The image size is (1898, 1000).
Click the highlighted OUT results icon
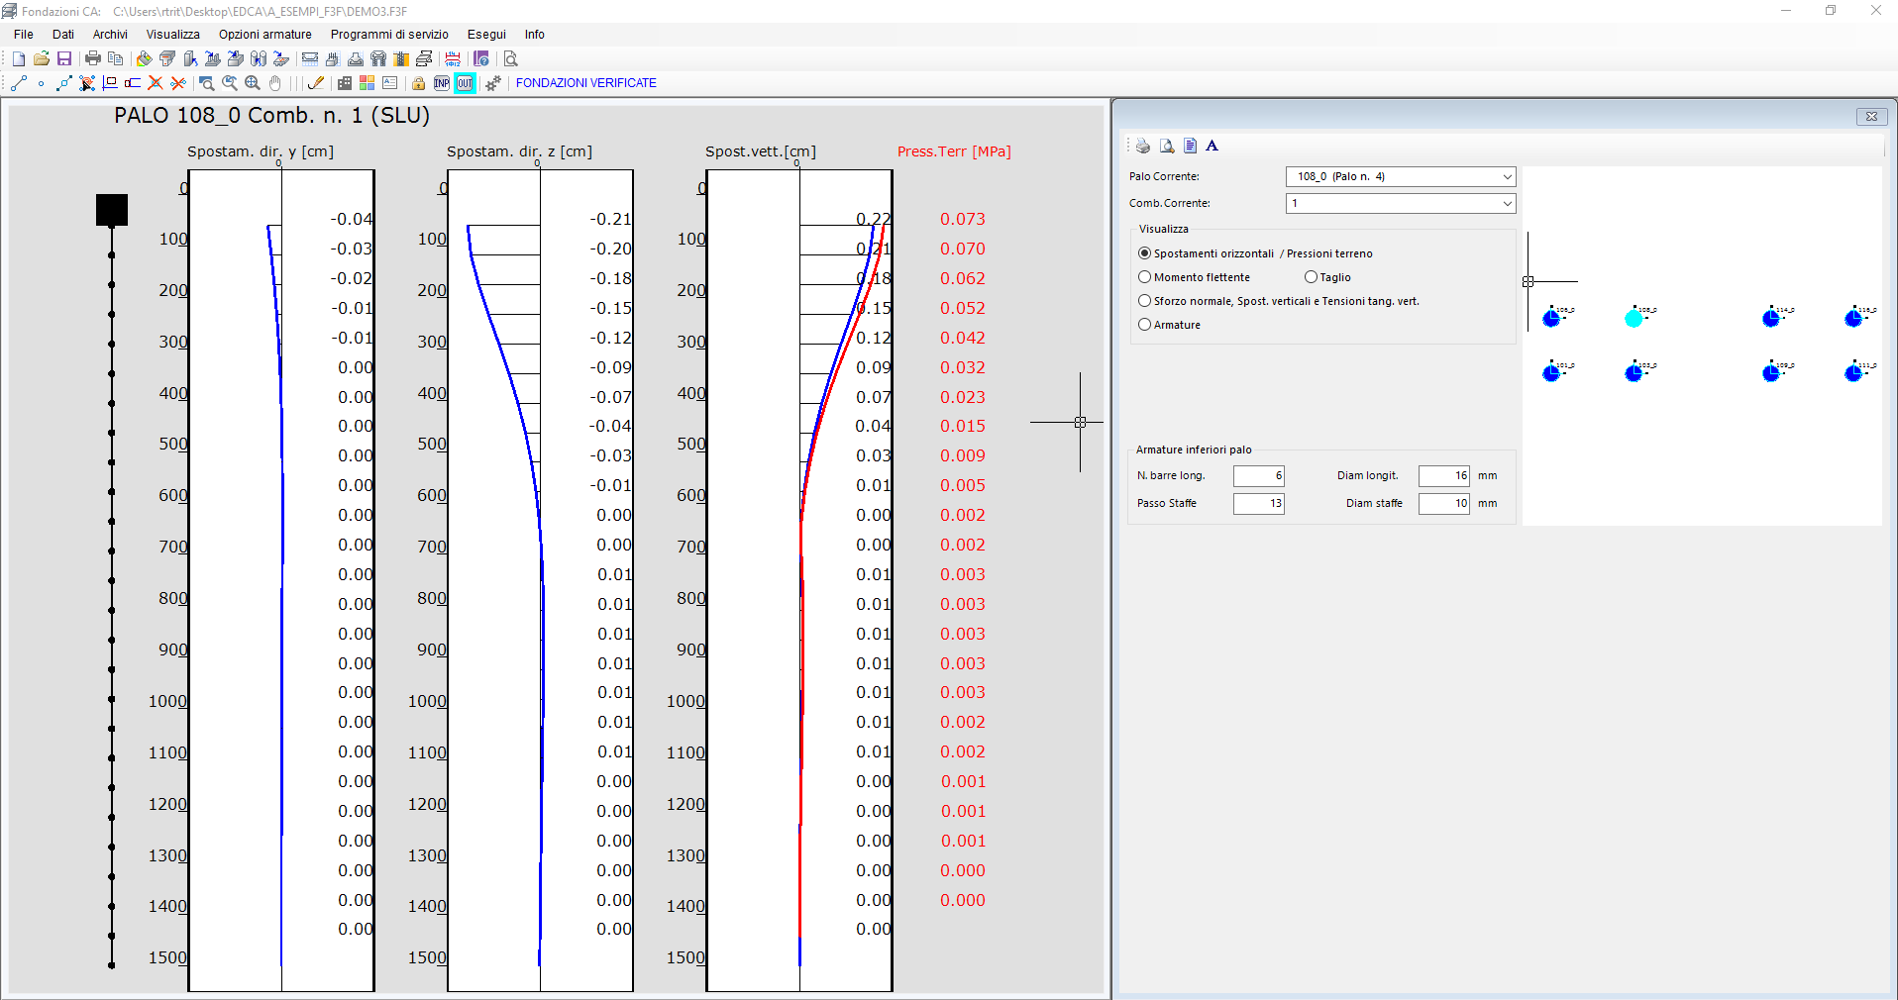click(x=465, y=83)
